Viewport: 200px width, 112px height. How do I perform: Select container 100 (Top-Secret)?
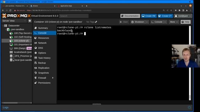pos(23,33)
